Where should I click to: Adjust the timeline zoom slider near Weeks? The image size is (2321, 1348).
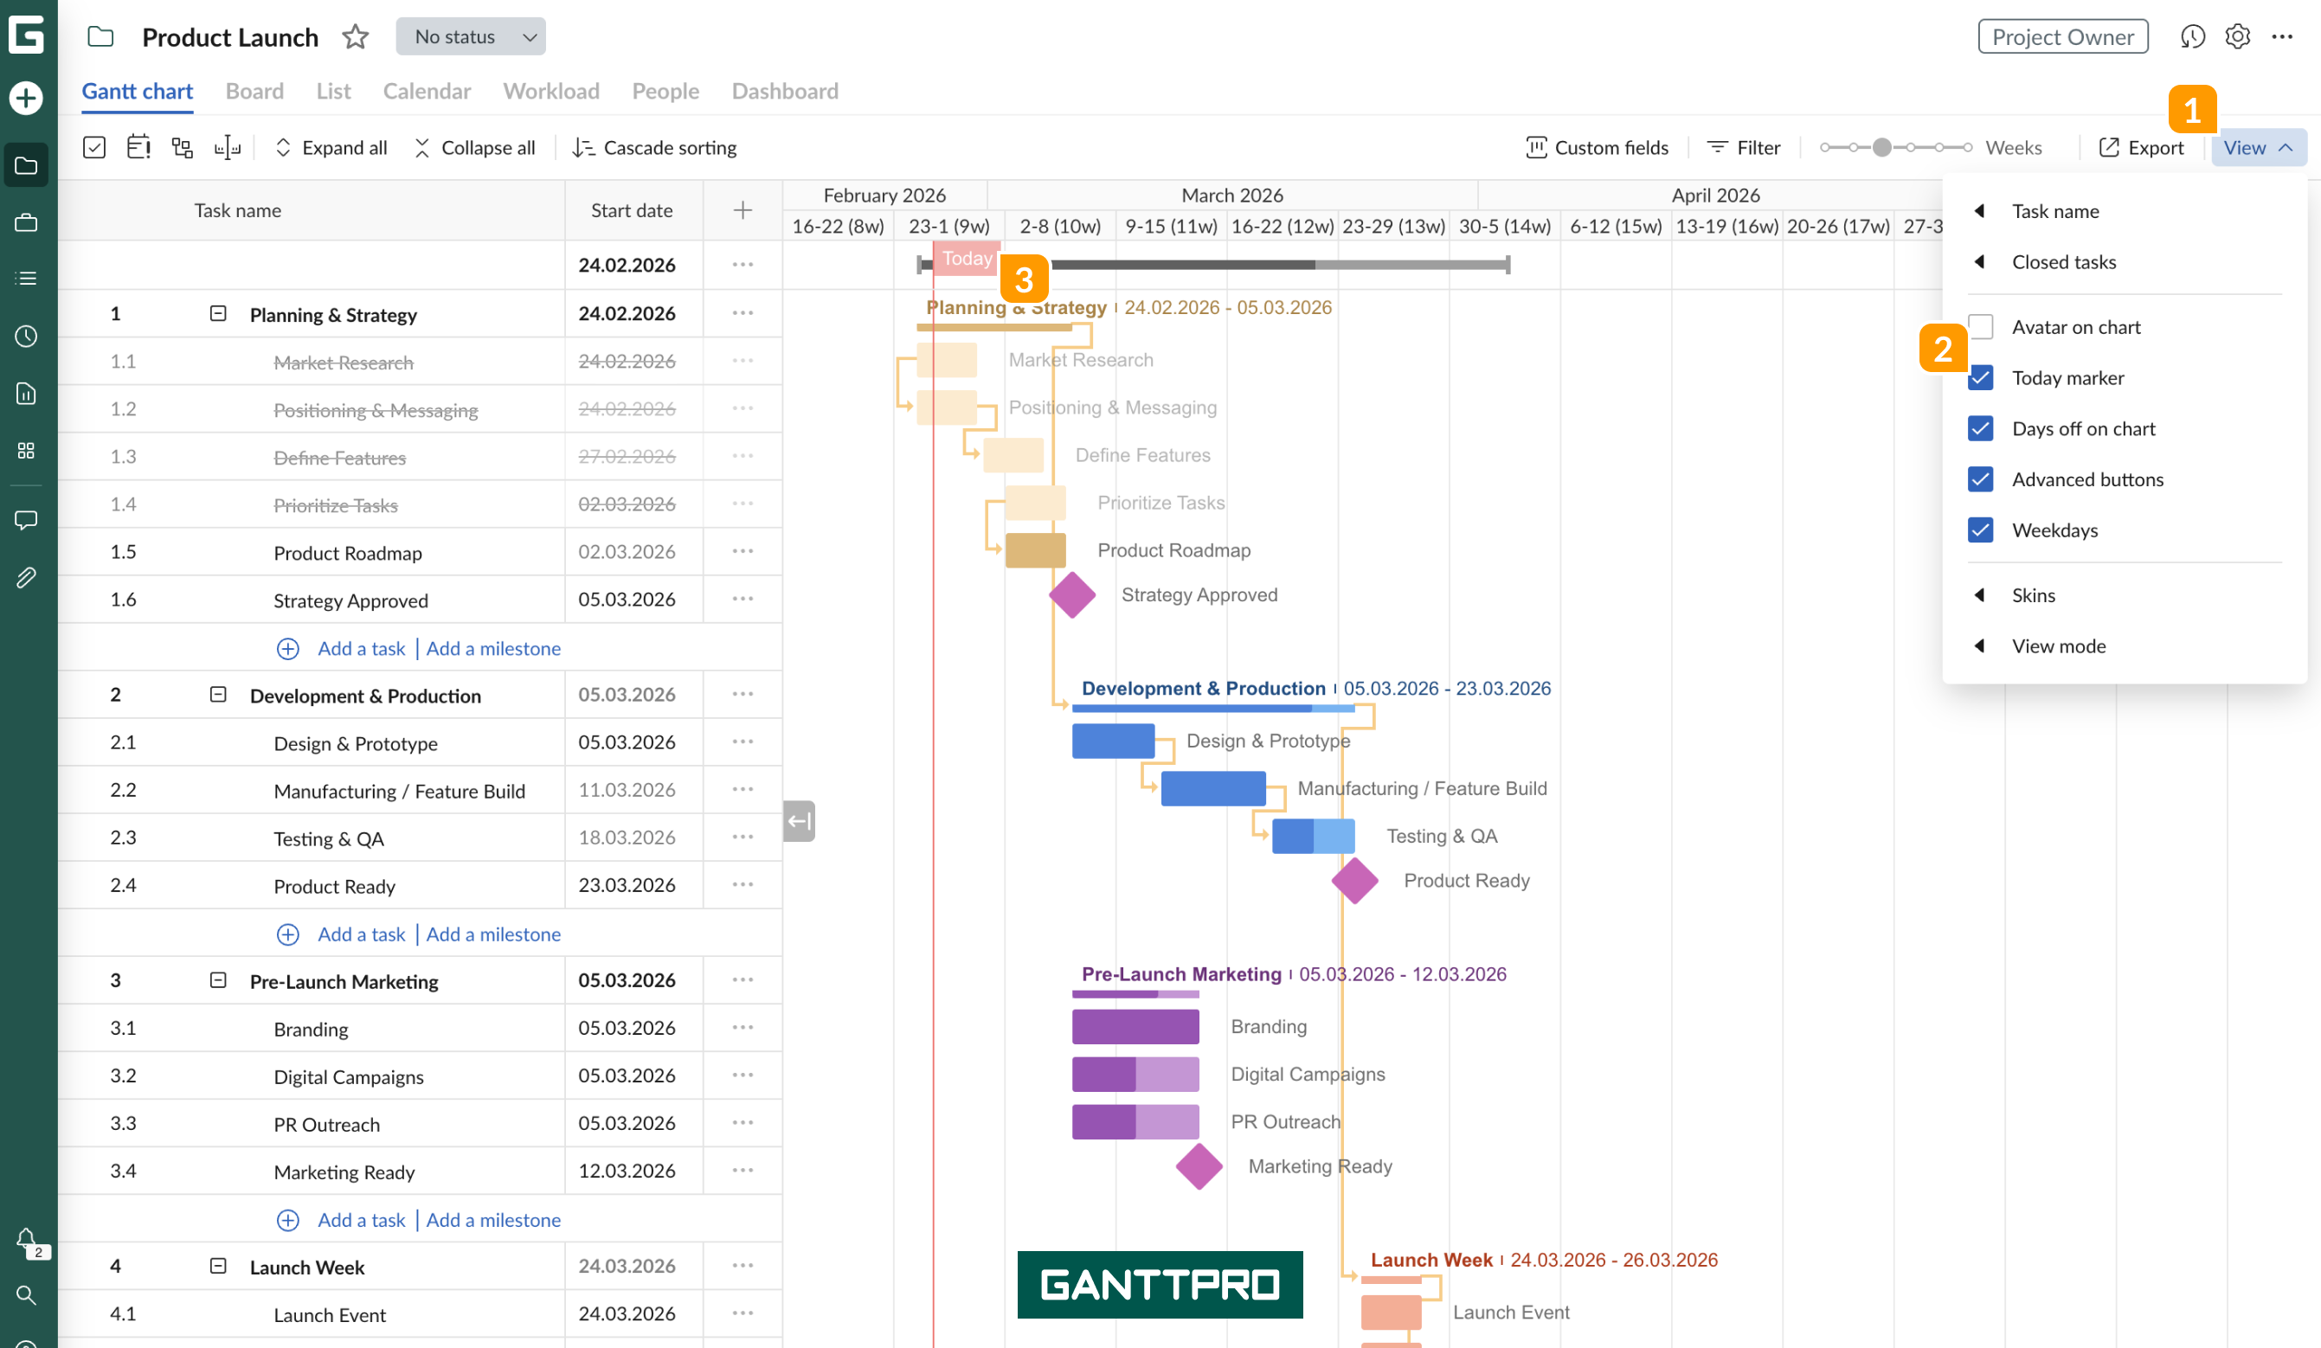coord(1881,147)
